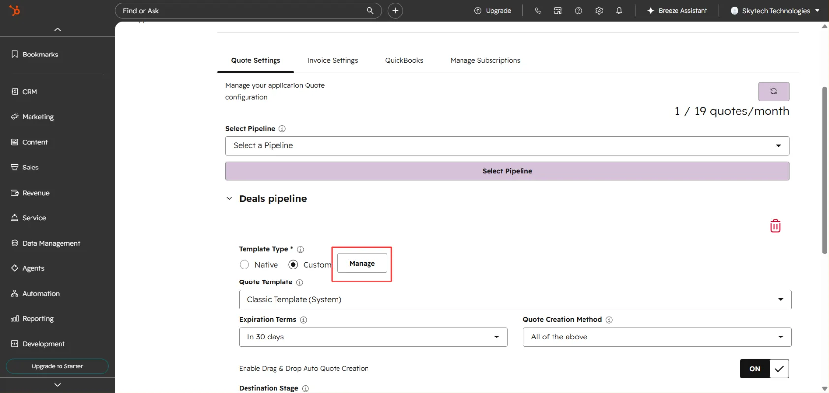Click info icon beside Select Pipeline

282,129
